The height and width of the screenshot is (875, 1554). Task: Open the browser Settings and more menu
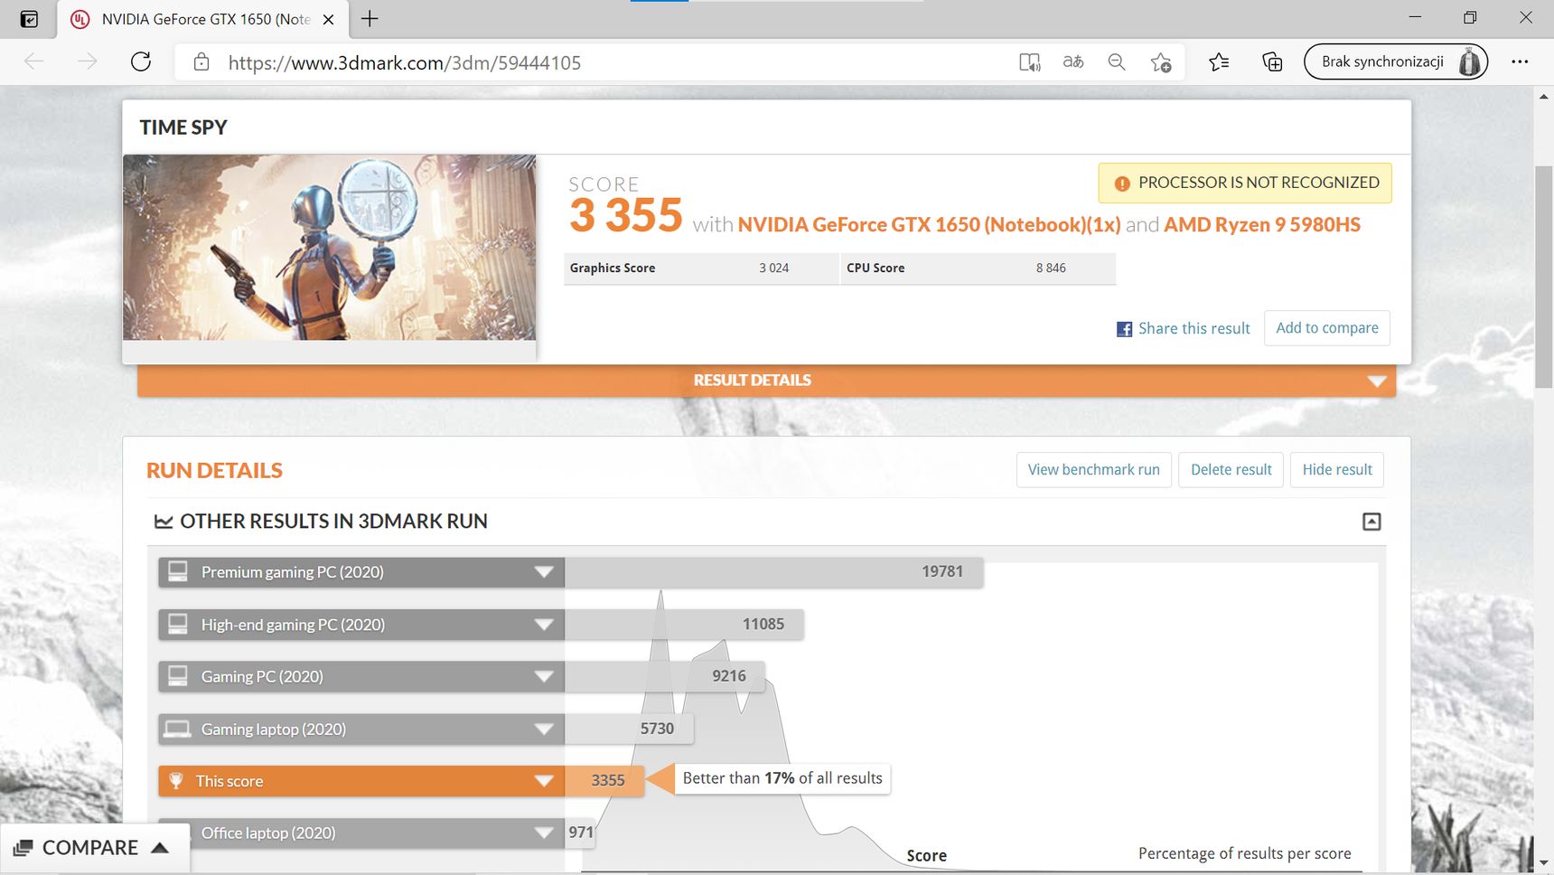coord(1520,61)
